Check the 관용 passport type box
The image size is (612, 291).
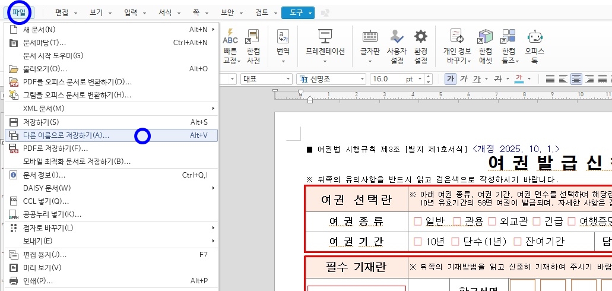457,222
